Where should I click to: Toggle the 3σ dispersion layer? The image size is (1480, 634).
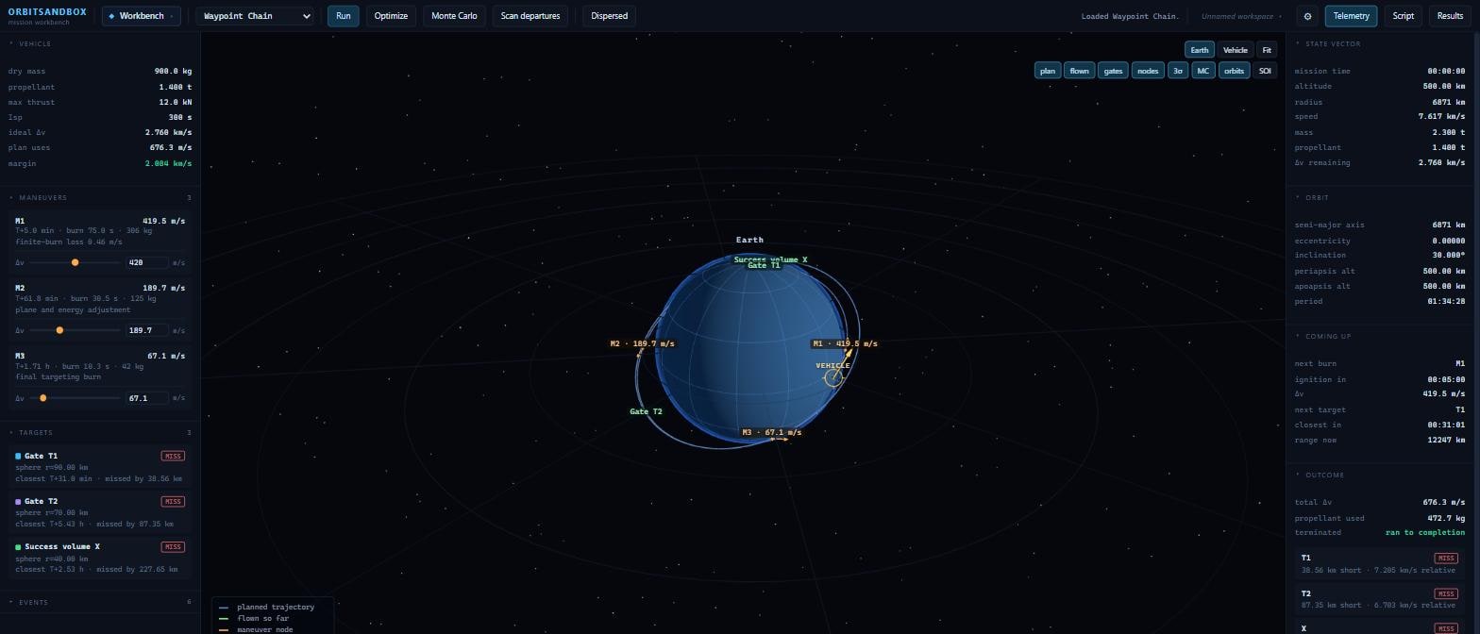click(x=1177, y=71)
